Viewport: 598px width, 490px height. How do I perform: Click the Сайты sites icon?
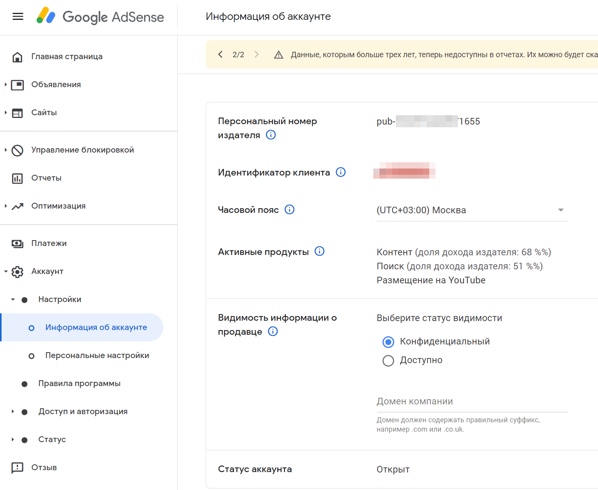click(x=17, y=113)
